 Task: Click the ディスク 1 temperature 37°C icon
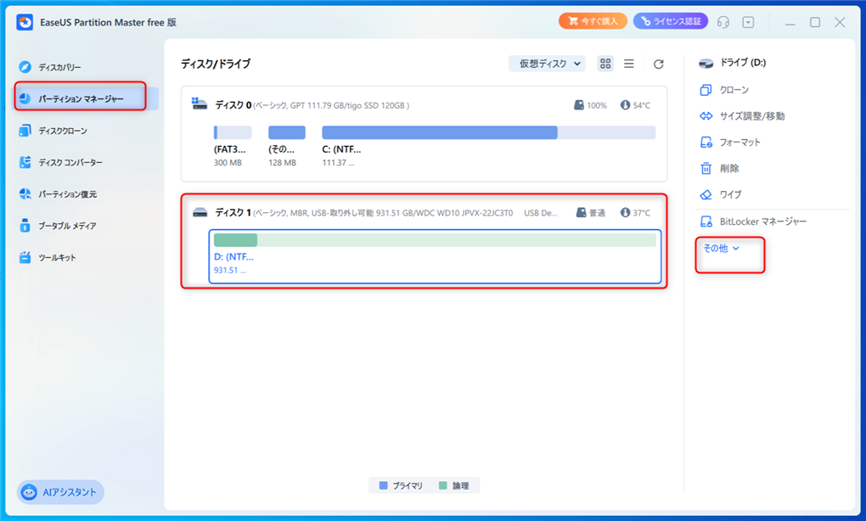625,212
